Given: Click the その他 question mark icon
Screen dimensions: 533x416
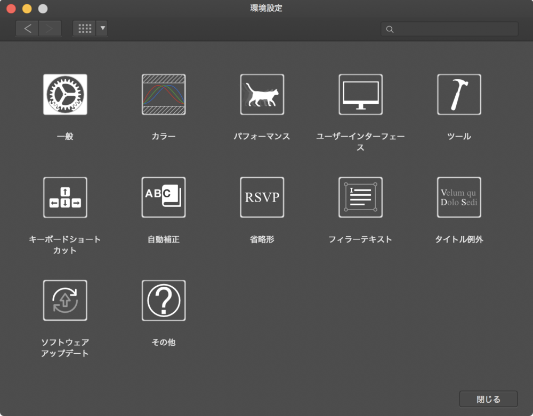Looking at the screenshot, I should [163, 300].
